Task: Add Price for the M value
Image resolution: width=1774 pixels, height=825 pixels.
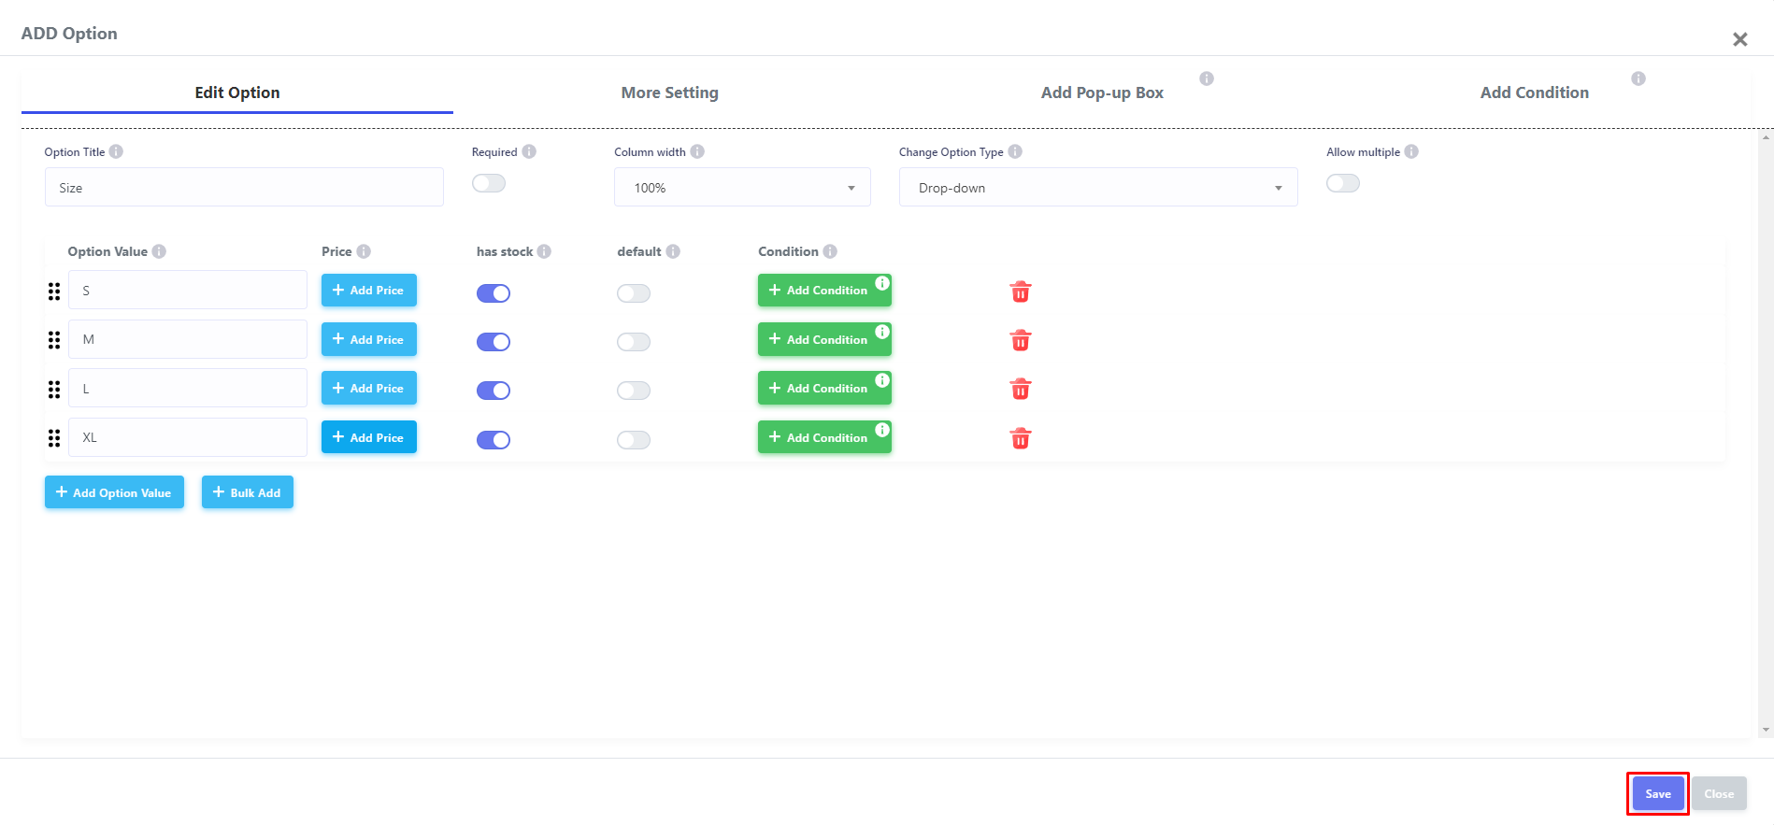Action: (369, 339)
